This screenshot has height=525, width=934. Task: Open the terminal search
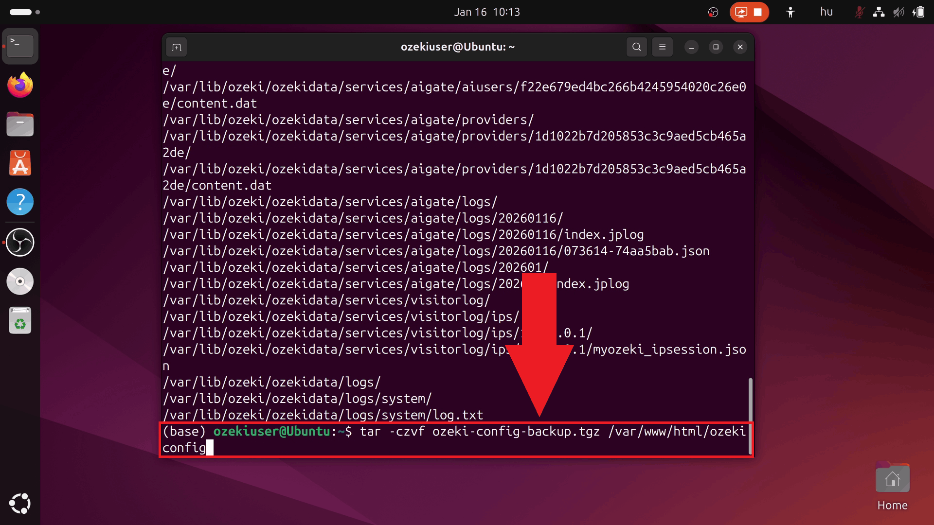coord(636,47)
